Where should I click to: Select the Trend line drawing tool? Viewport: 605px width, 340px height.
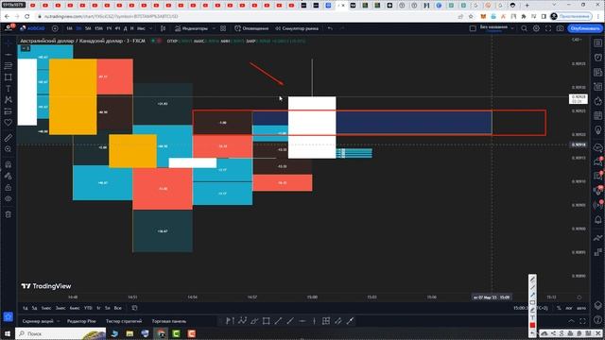tap(9, 55)
